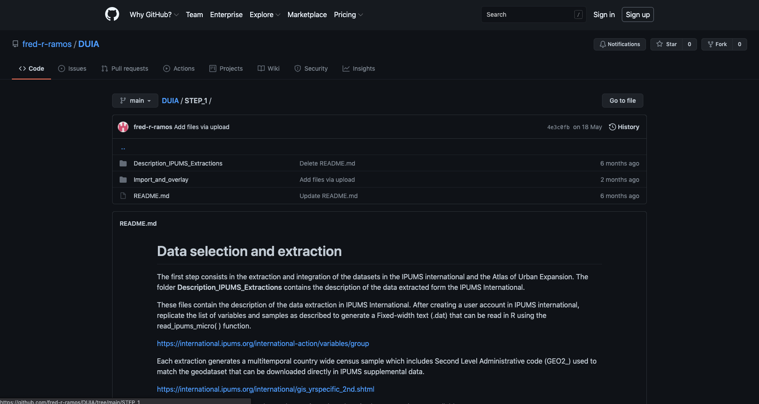Switch to the Issues tab
Screen dimensions: 759x404
click(72, 69)
